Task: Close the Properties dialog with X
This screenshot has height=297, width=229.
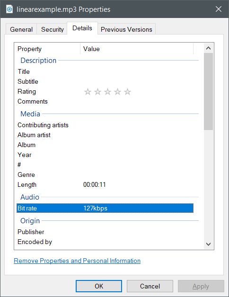Action: pos(219,9)
